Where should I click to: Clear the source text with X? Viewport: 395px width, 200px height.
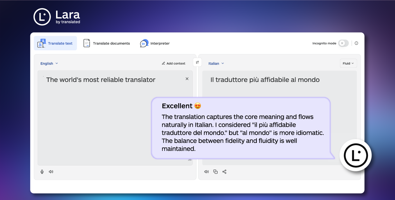click(187, 79)
